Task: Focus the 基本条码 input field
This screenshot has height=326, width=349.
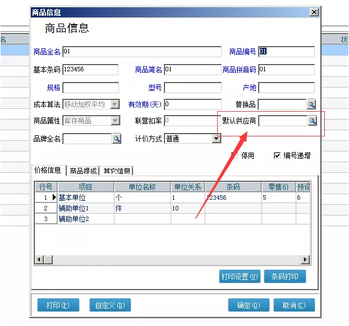Action: [90, 70]
